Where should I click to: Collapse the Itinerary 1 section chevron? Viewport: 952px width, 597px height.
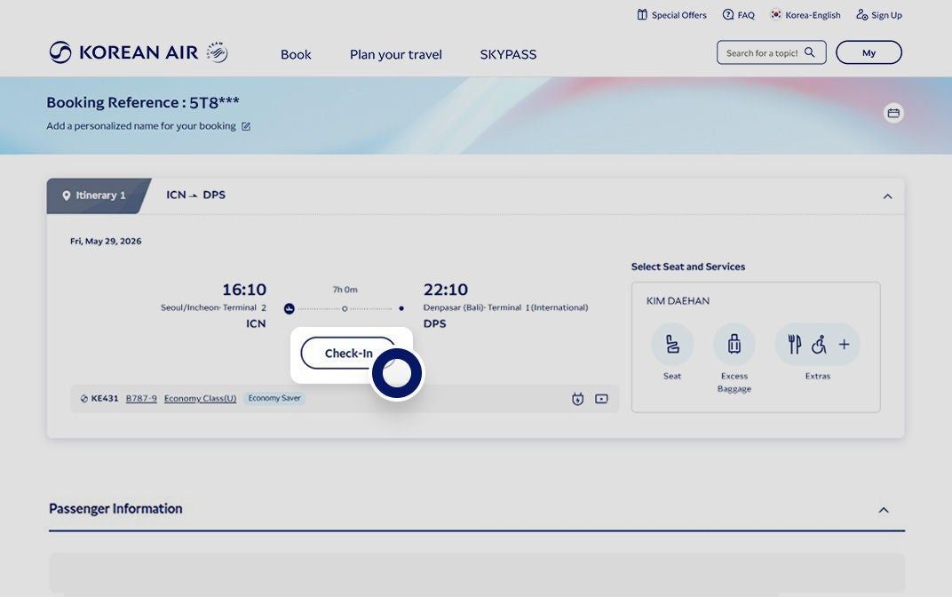(888, 196)
